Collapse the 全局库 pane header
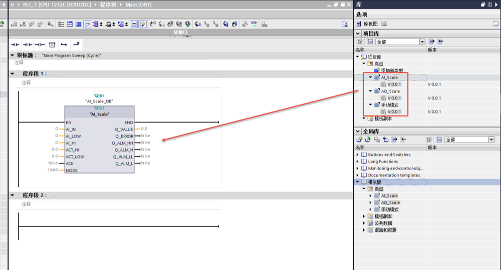The height and width of the screenshot is (270, 501). click(x=358, y=131)
